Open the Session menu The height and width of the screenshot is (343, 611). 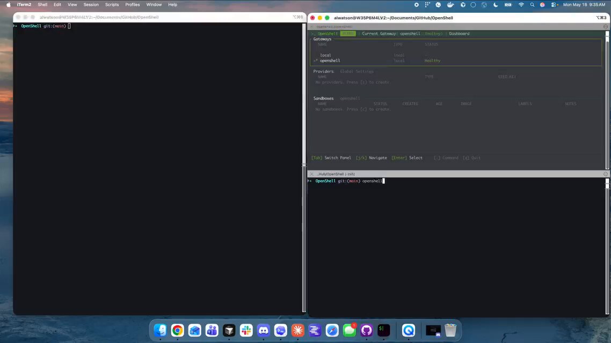click(x=91, y=5)
